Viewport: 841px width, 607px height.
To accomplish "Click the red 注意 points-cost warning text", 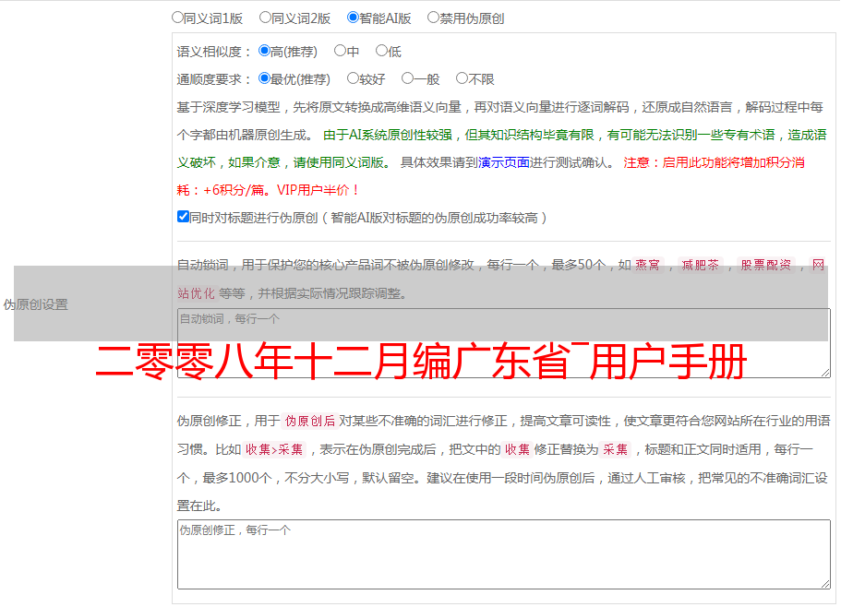I will pyautogui.click(x=491, y=176).
